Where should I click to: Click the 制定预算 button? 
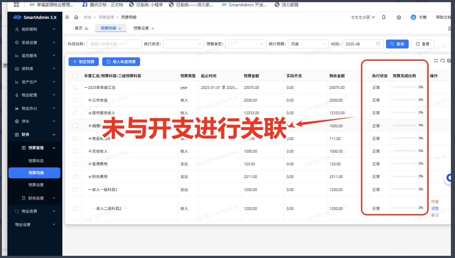click(x=83, y=62)
